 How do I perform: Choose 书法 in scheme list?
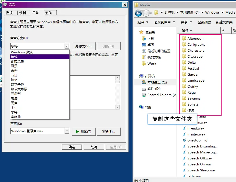pyautogui.click(x=40, y=98)
